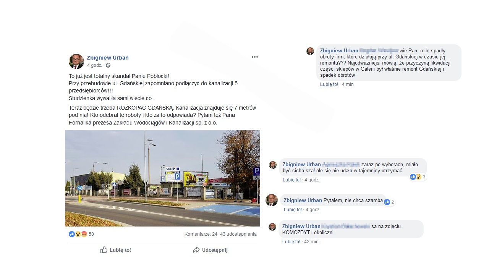Click the reaction emojis next to 58

pyautogui.click(x=78, y=234)
